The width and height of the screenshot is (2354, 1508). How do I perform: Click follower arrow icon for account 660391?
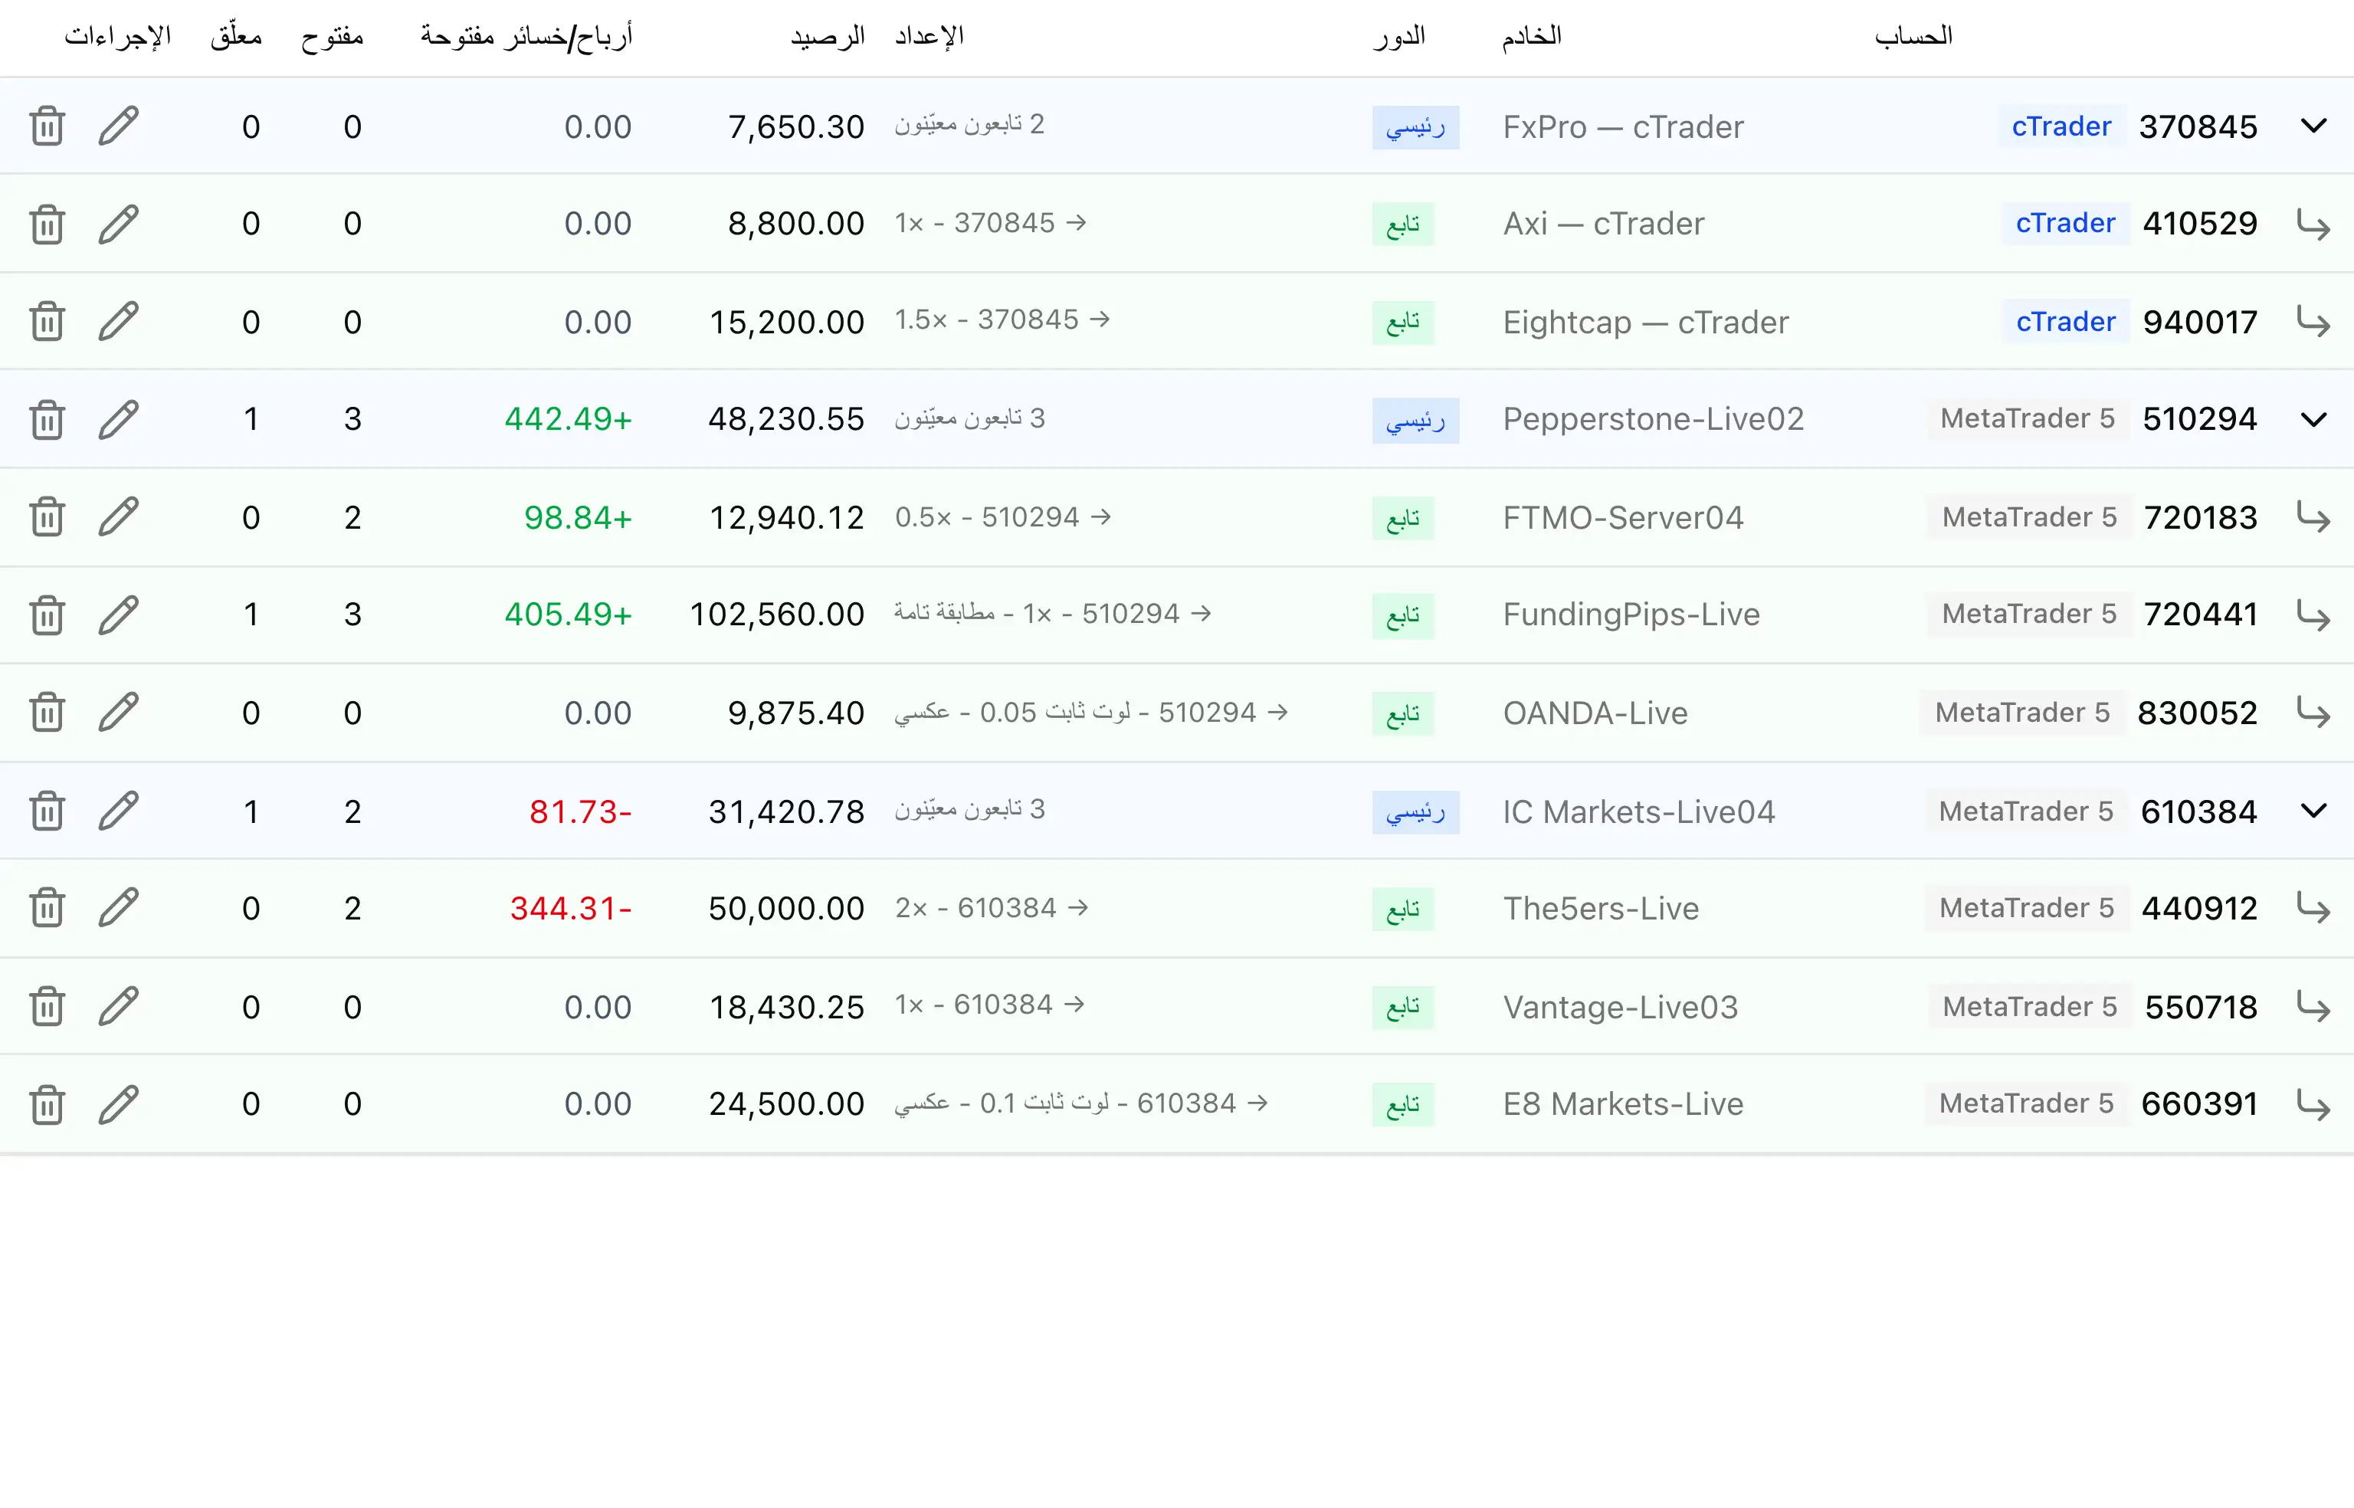click(2313, 1104)
